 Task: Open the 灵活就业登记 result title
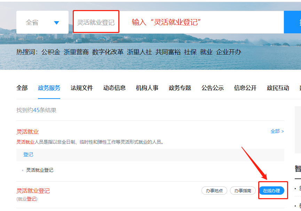[x=33, y=191]
